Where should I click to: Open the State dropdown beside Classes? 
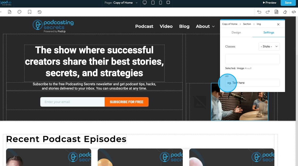click(x=269, y=46)
